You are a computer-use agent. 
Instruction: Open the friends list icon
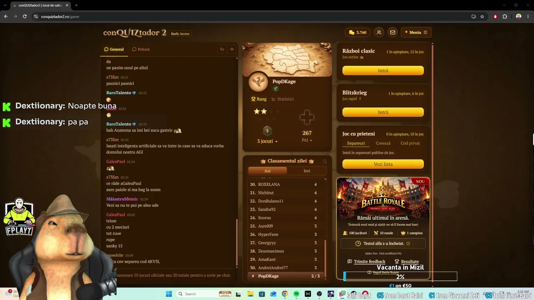(x=379, y=32)
